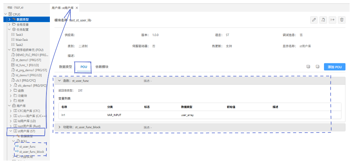The width and height of the screenshot is (353, 164).
Task: Click the export arrow icon button
Action: pyautogui.click(x=332, y=20)
